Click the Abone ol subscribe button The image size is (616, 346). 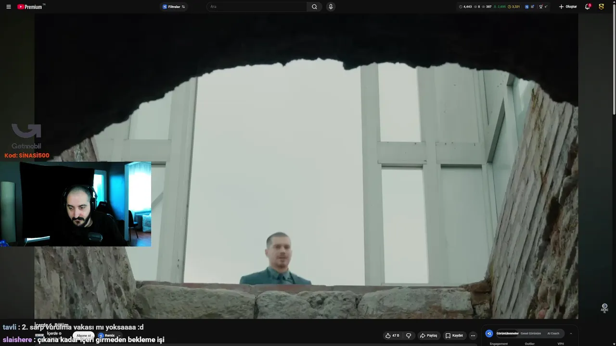point(83,335)
